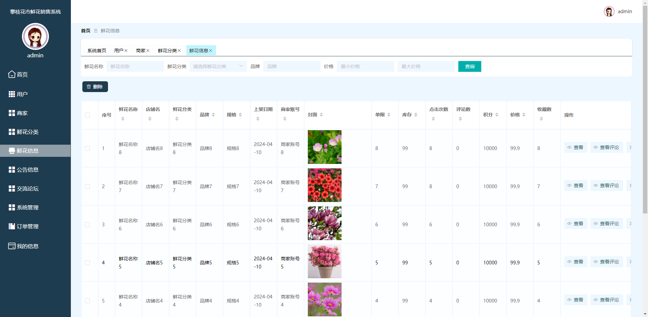This screenshot has width=648, height=317.
Task: Sort by 规格 column arrows
Action: pyautogui.click(x=240, y=115)
